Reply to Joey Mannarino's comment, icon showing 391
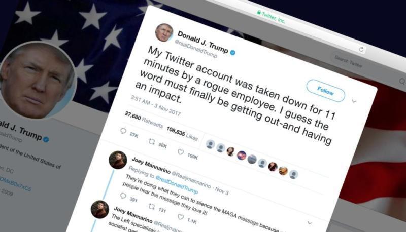The width and height of the screenshot is (406, 232). [x=123, y=196]
